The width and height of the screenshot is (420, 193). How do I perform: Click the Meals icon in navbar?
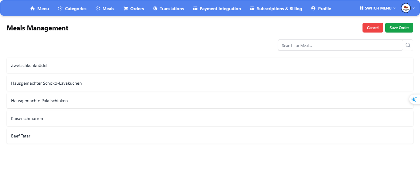point(98,9)
